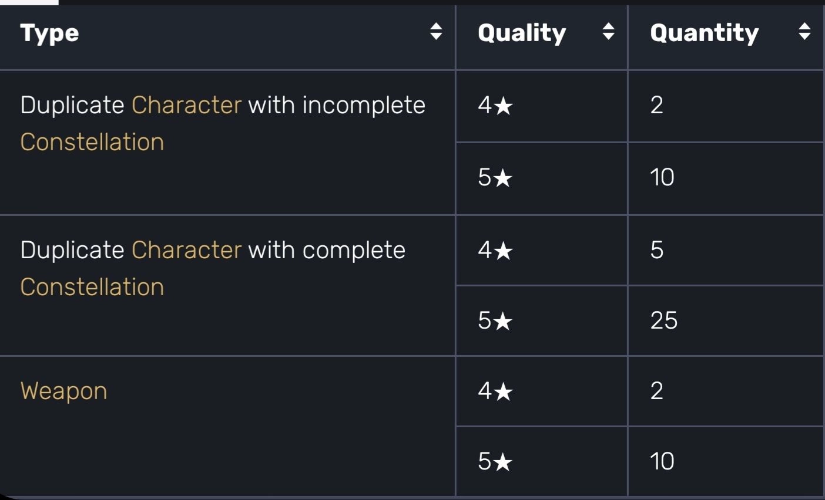Screen dimensions: 825x500
Task: Click the 4★ quality cell in Weapon row
Action: coord(495,391)
